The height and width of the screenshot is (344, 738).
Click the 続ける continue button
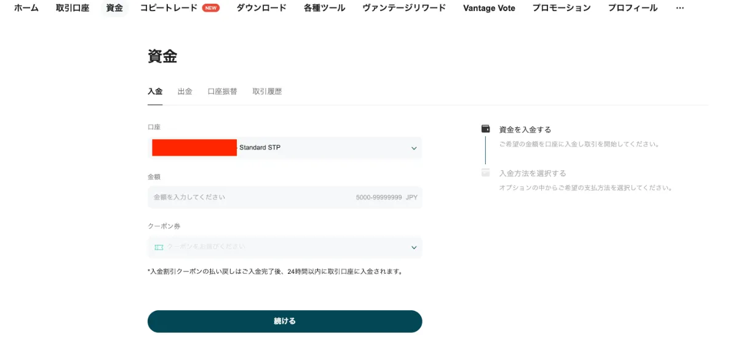[285, 321]
